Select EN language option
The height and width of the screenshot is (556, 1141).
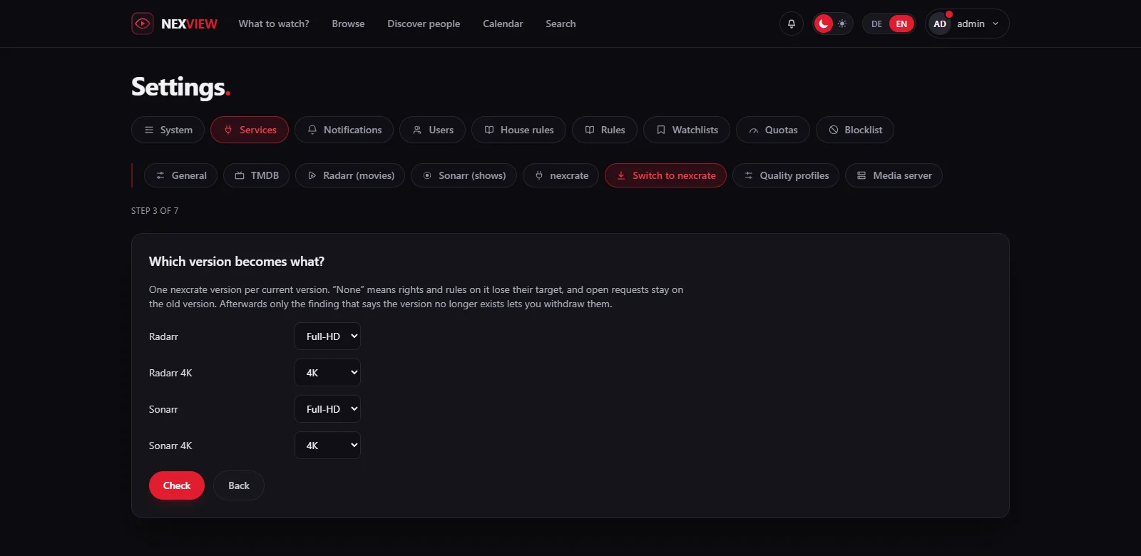pyautogui.click(x=901, y=24)
